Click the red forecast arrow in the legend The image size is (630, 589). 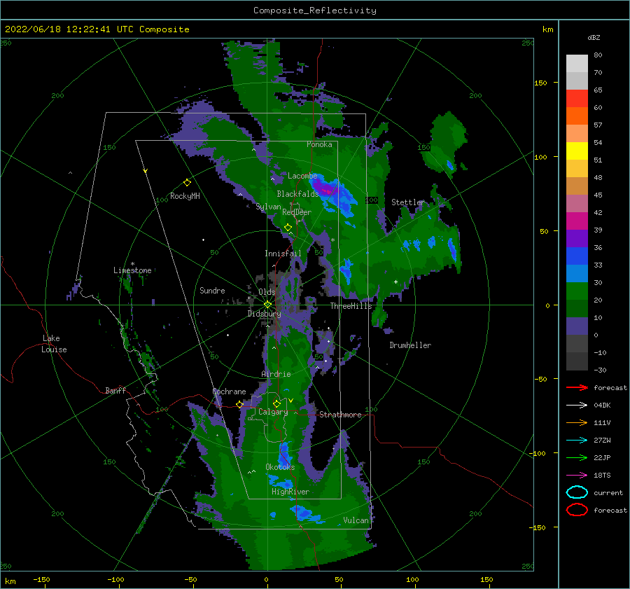(x=577, y=387)
